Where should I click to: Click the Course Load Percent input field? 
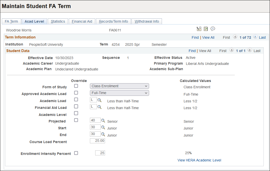pos(97,141)
